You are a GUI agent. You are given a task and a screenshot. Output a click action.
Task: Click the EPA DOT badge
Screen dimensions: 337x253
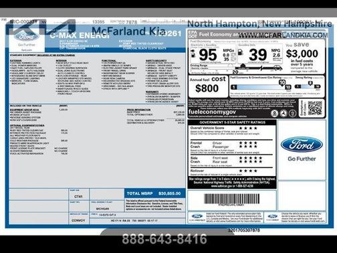pyautogui.click(x=193, y=34)
